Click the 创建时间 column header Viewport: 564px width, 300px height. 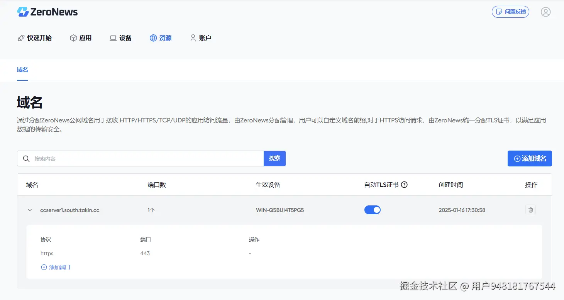[x=451, y=185]
